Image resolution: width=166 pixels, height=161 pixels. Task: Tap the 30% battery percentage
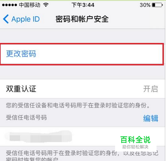145,5
